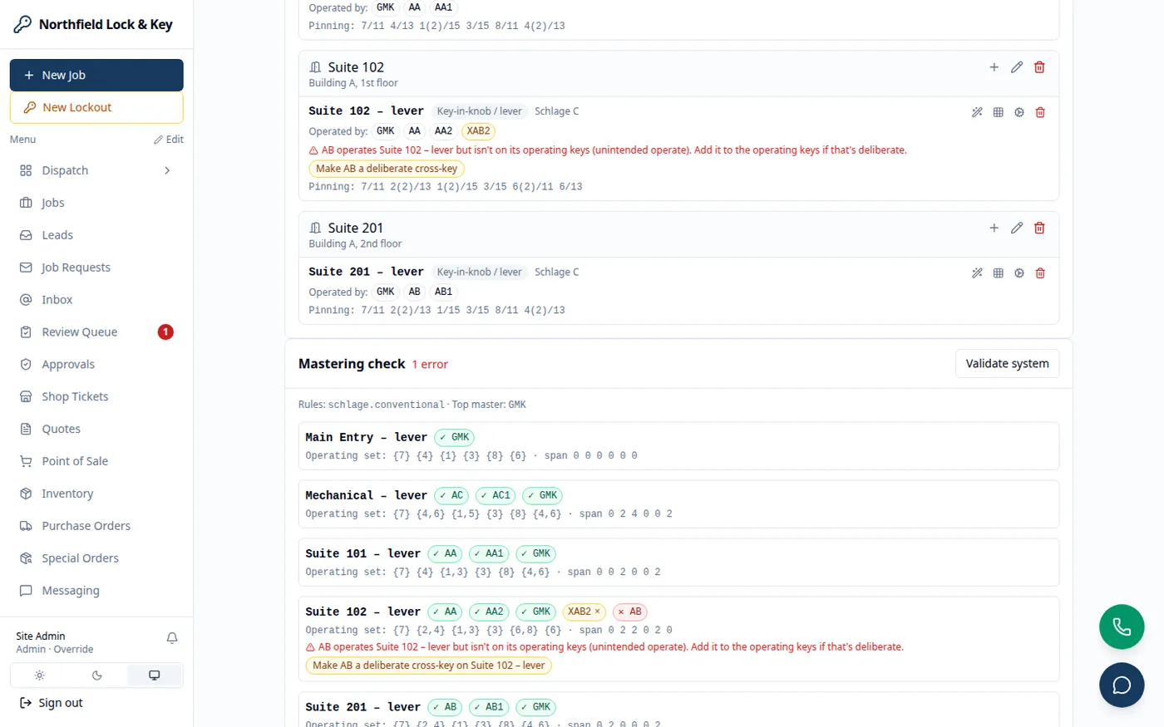Click the '1 error' mastering check label
The width and height of the screenshot is (1164, 727).
point(430,365)
